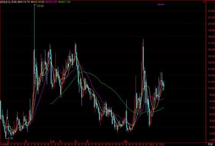Click the green MA60 curve near its peak
Viewport: 215px width, 146px height.
83,71
